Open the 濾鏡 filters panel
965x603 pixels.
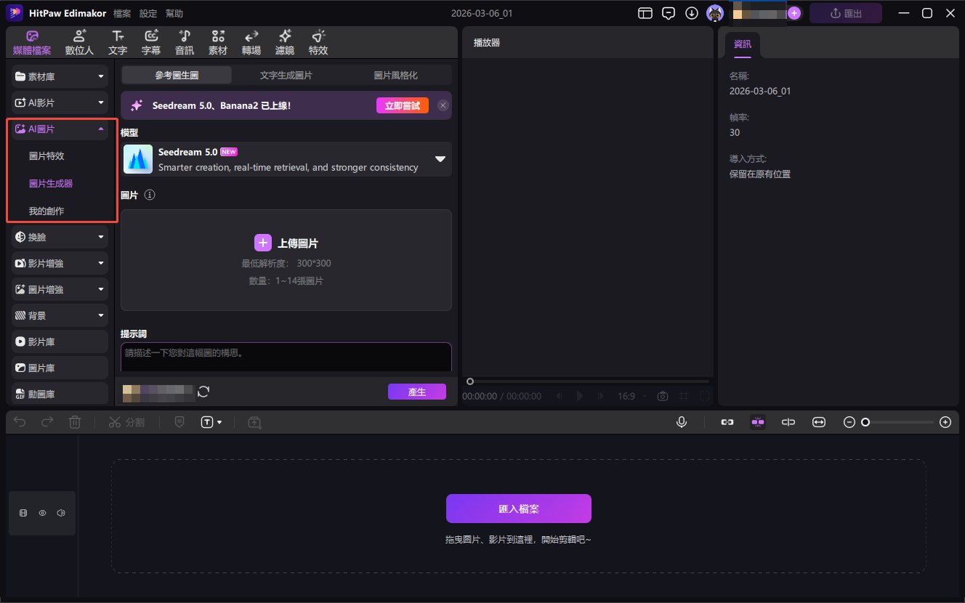285,43
